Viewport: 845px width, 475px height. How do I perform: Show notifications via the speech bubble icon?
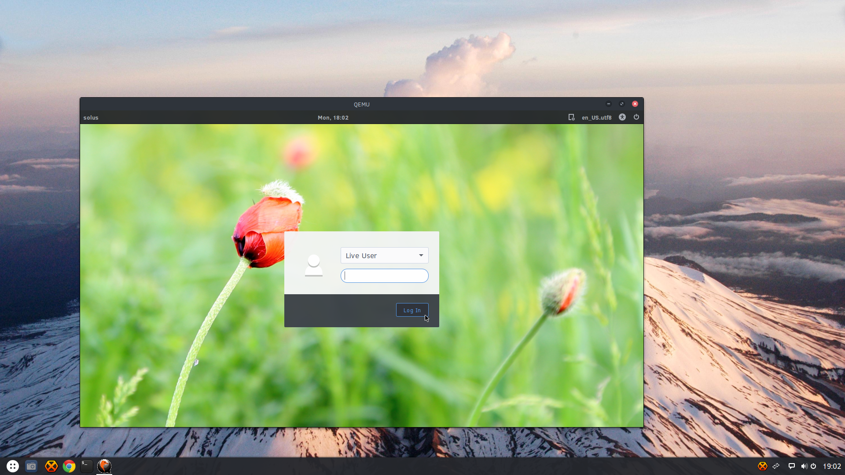click(791, 466)
